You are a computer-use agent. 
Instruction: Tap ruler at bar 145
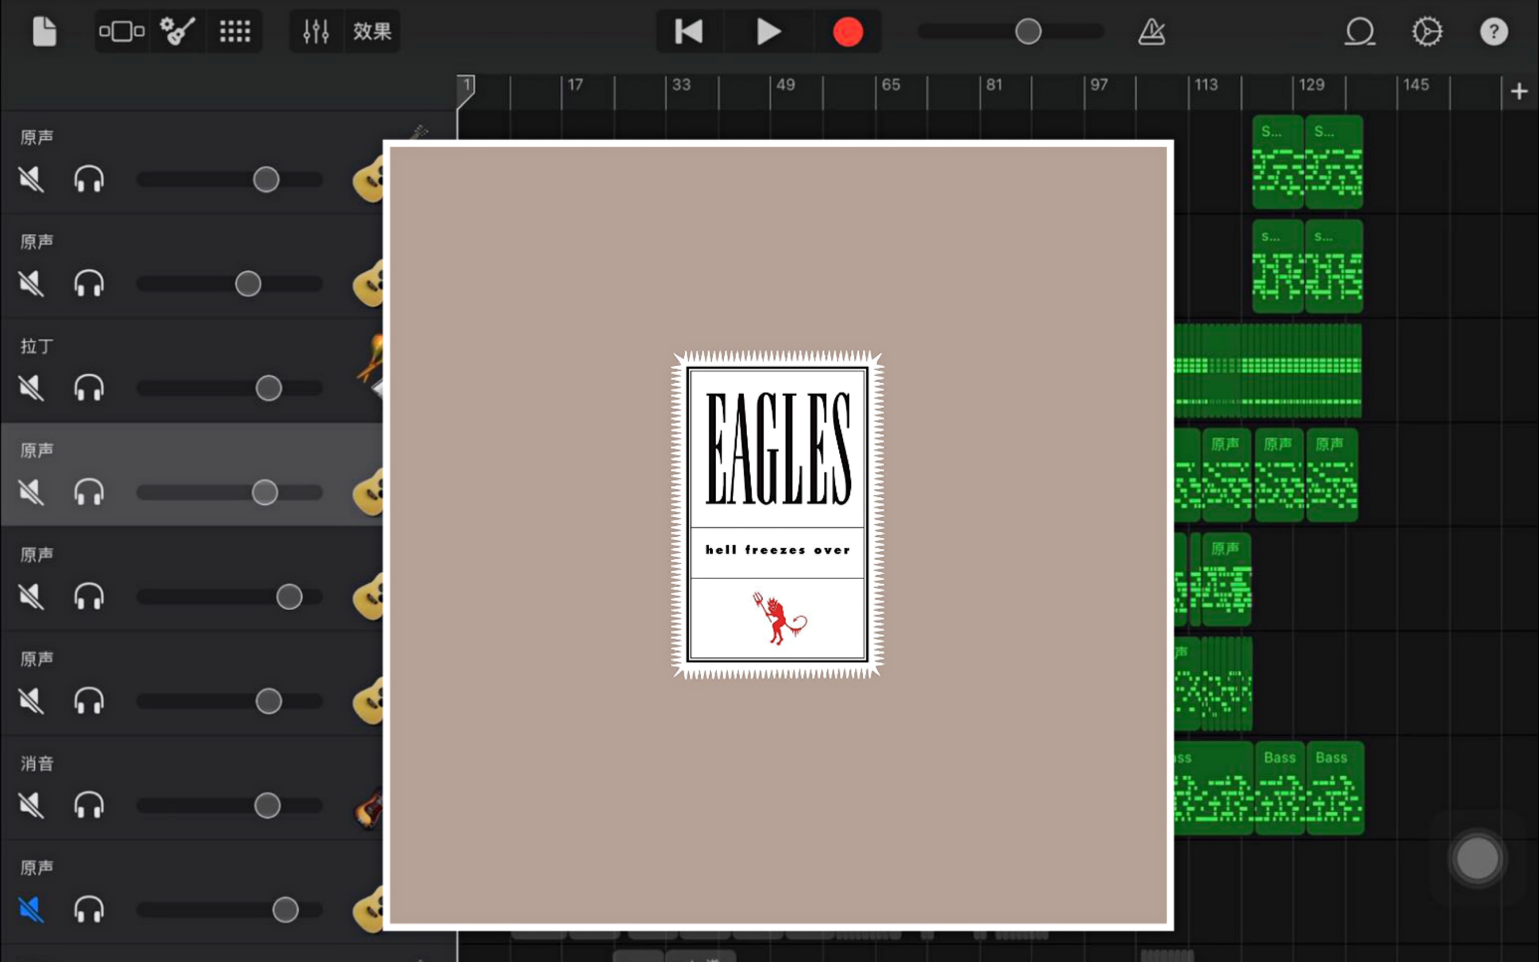1415,84
